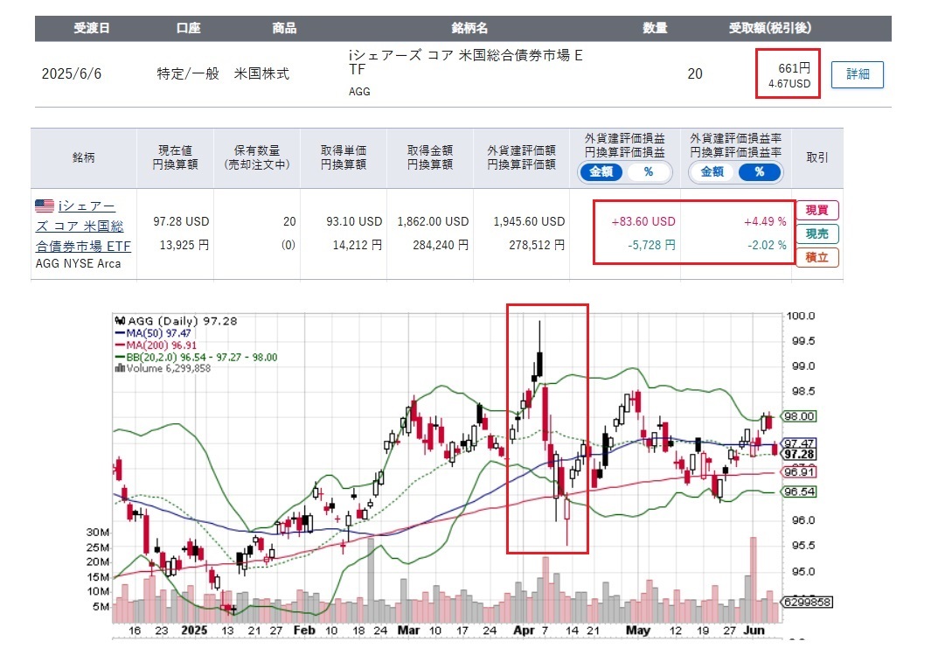Click the 96.54 lower band price tag

tap(799, 491)
